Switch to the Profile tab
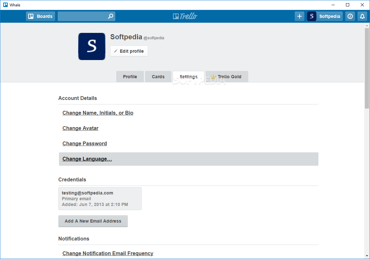 click(x=130, y=77)
